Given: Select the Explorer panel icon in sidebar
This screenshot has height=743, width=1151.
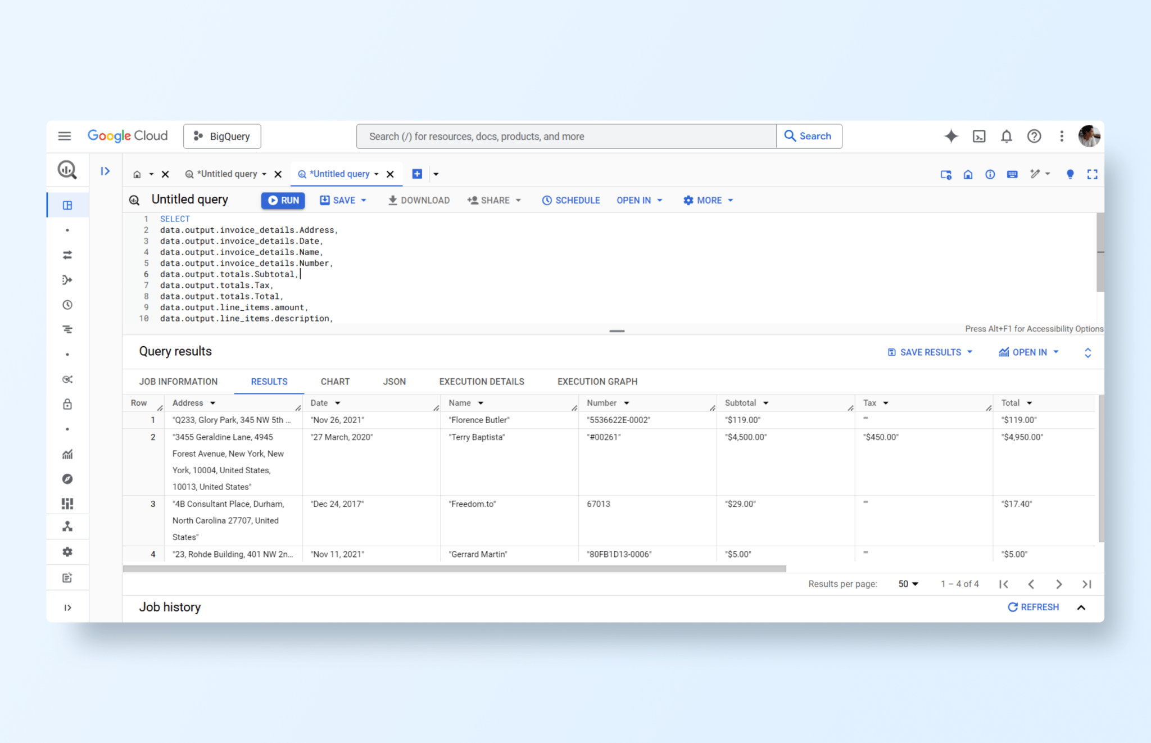Looking at the screenshot, I should click(67, 205).
